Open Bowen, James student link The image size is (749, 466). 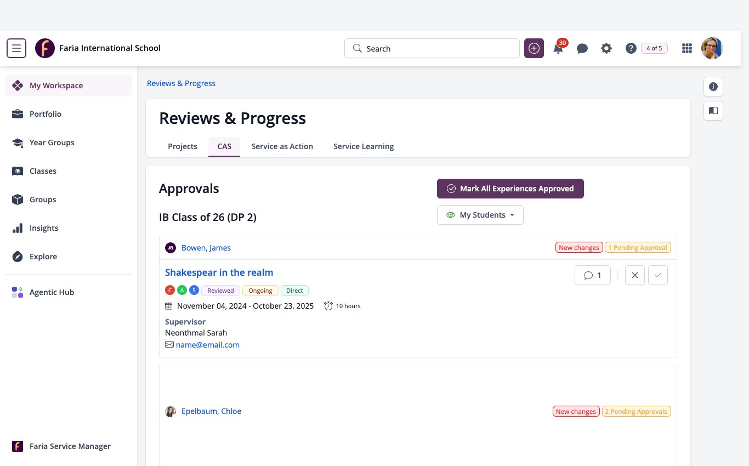[206, 248]
